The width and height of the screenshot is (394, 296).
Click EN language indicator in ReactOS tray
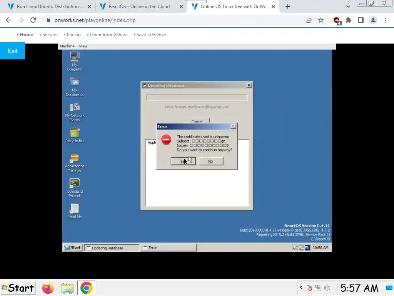[x=307, y=248]
